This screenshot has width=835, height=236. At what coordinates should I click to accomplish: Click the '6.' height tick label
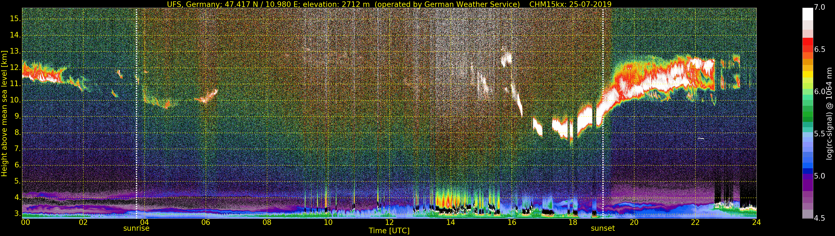(17, 165)
